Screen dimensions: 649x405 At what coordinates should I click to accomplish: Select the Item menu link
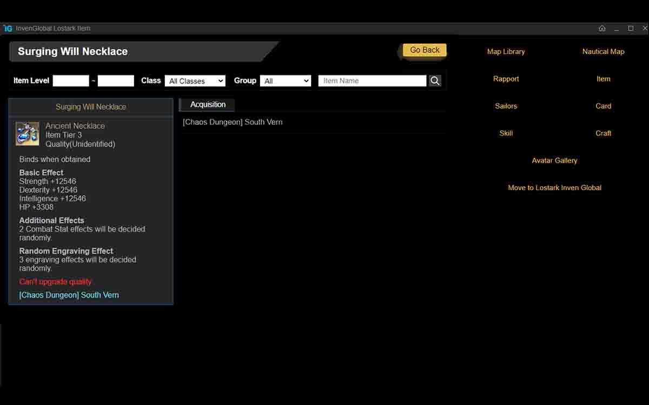[x=603, y=79]
